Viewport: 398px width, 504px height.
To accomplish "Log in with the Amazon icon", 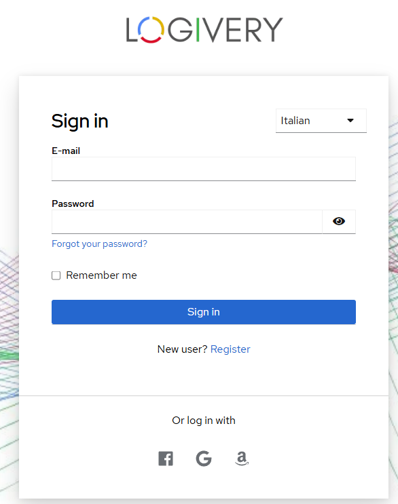I will (242, 459).
